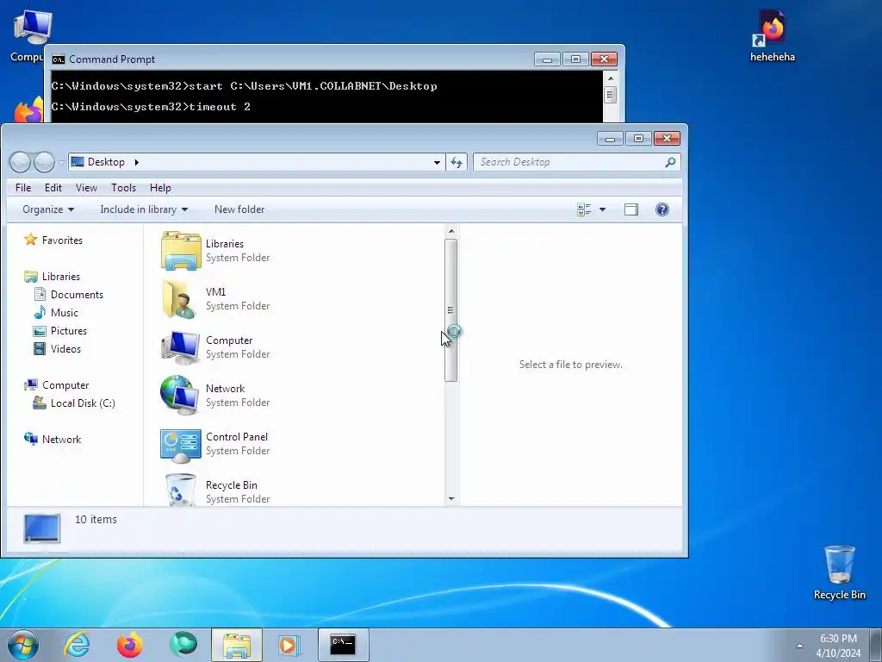The image size is (882, 662).
Task: Minimize the Desktop Explorer window
Action: [610, 139]
